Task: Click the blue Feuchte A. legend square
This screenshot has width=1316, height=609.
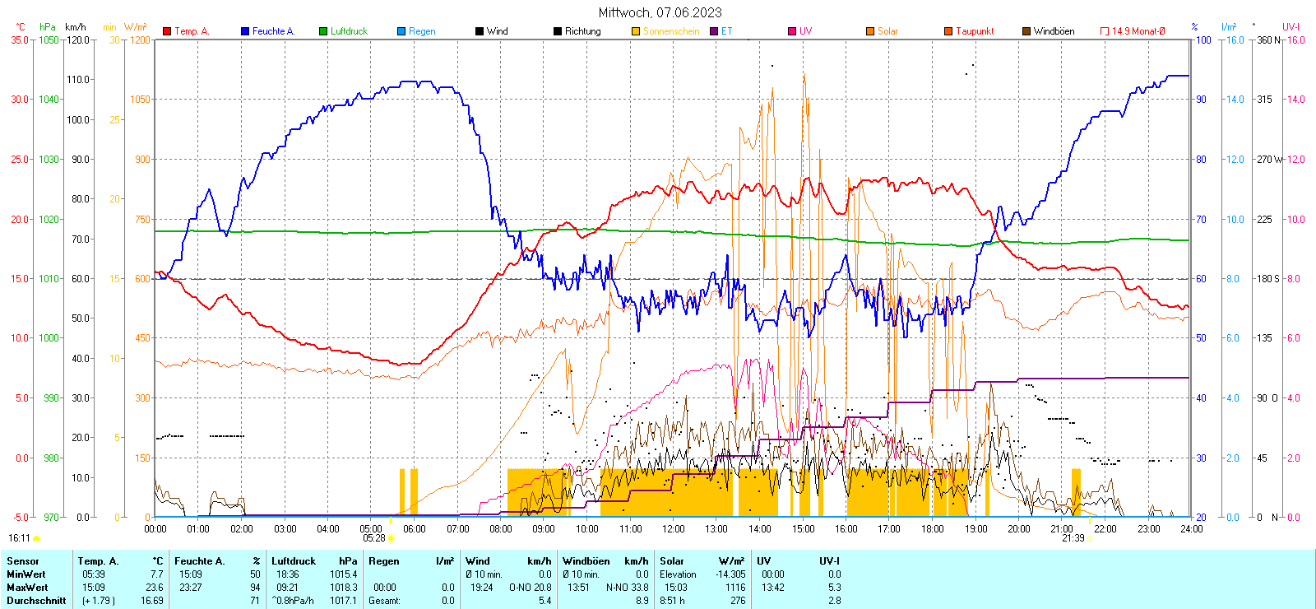Action: pos(245,31)
